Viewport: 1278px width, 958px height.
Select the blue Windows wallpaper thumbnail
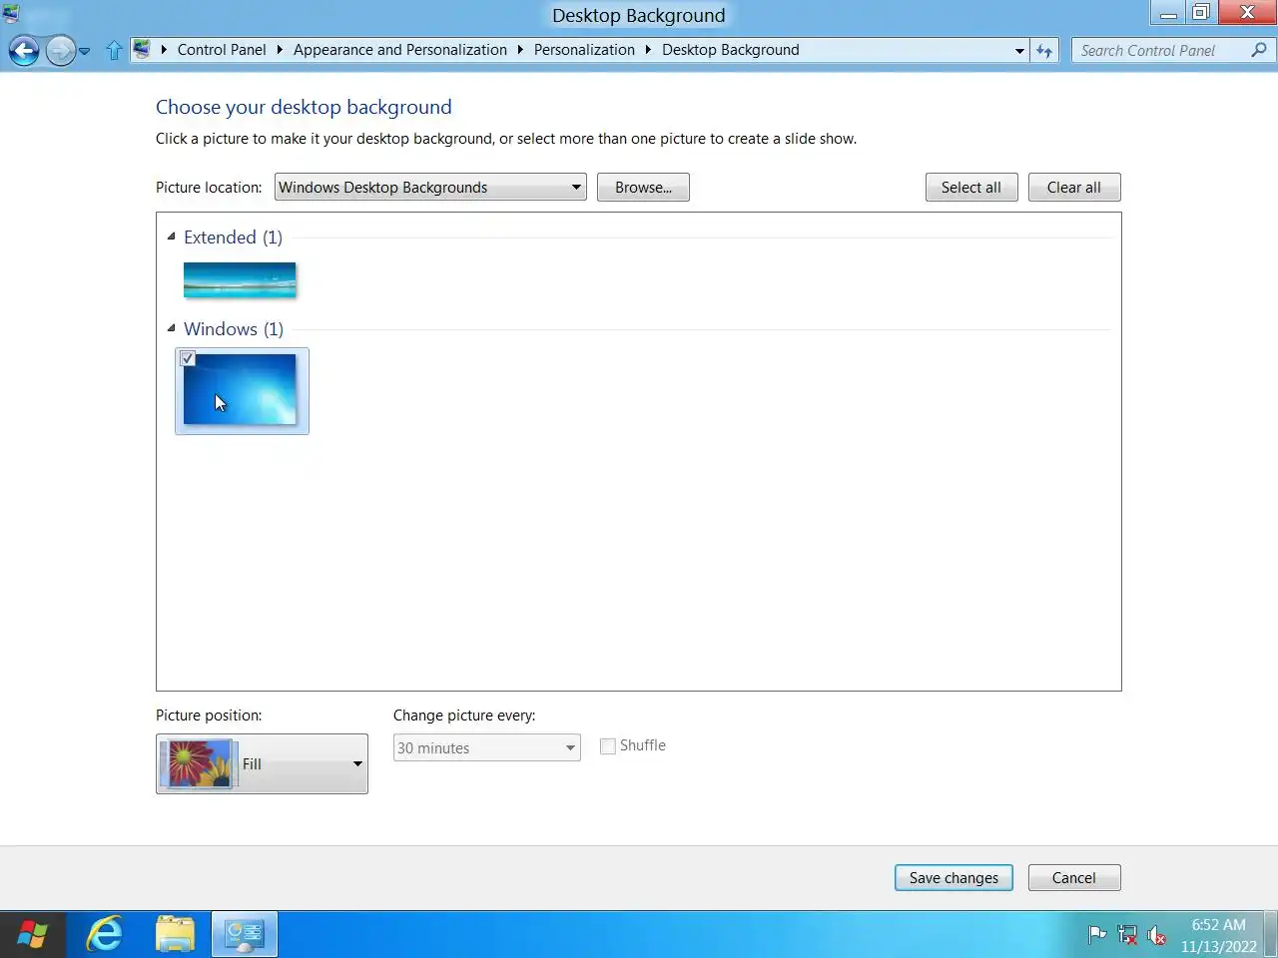[x=240, y=389]
